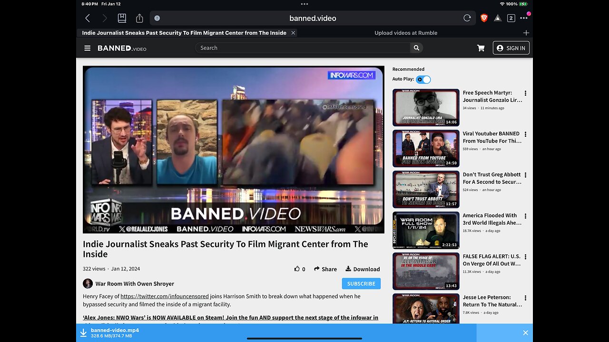
Task: Open the Viral Youtuber BANNED video thumbnail
Action: pyautogui.click(x=426, y=148)
